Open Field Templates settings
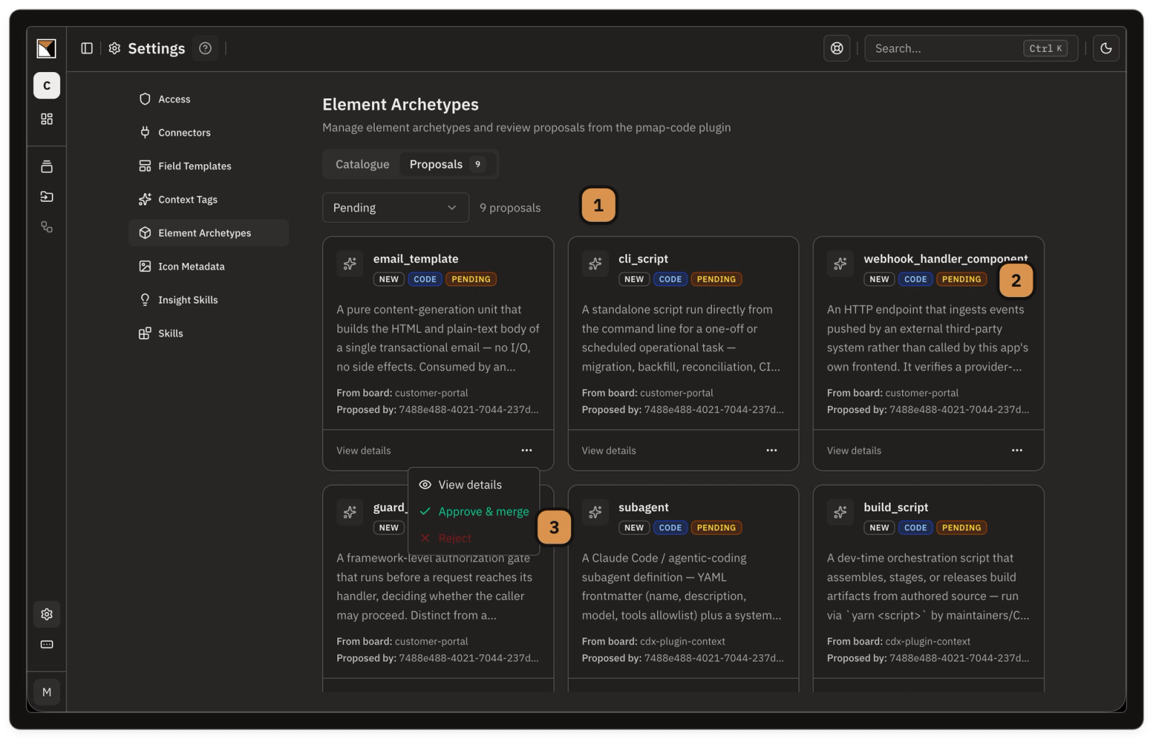This screenshot has width=1153, height=739. (208, 166)
